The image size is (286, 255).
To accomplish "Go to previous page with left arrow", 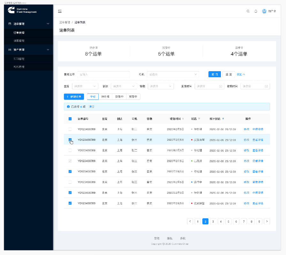I will 190,221.
